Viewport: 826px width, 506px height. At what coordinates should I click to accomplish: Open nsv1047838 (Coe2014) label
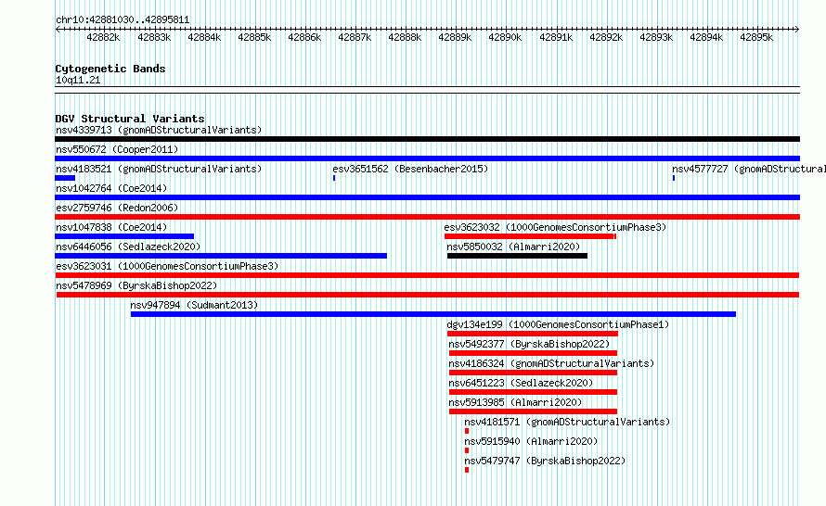(x=111, y=227)
